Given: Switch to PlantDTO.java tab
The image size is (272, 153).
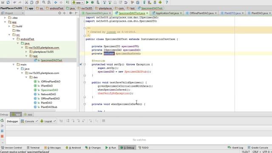Looking at the screenshot, I should (232, 13).
